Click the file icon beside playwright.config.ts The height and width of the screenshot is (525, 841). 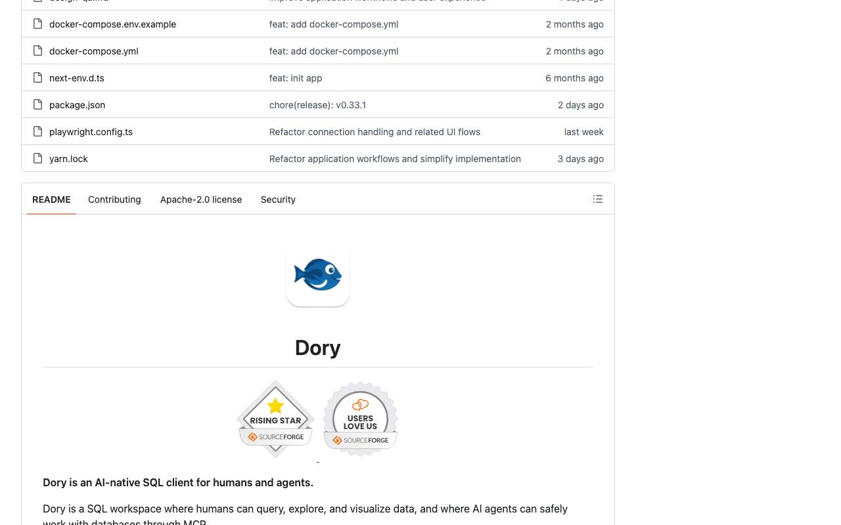point(38,132)
